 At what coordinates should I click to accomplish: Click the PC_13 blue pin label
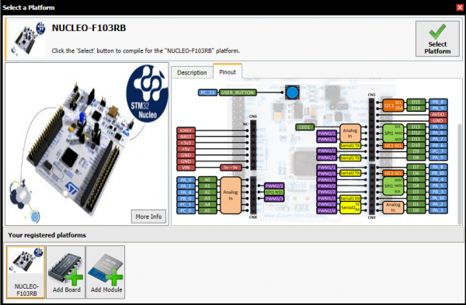207,92
